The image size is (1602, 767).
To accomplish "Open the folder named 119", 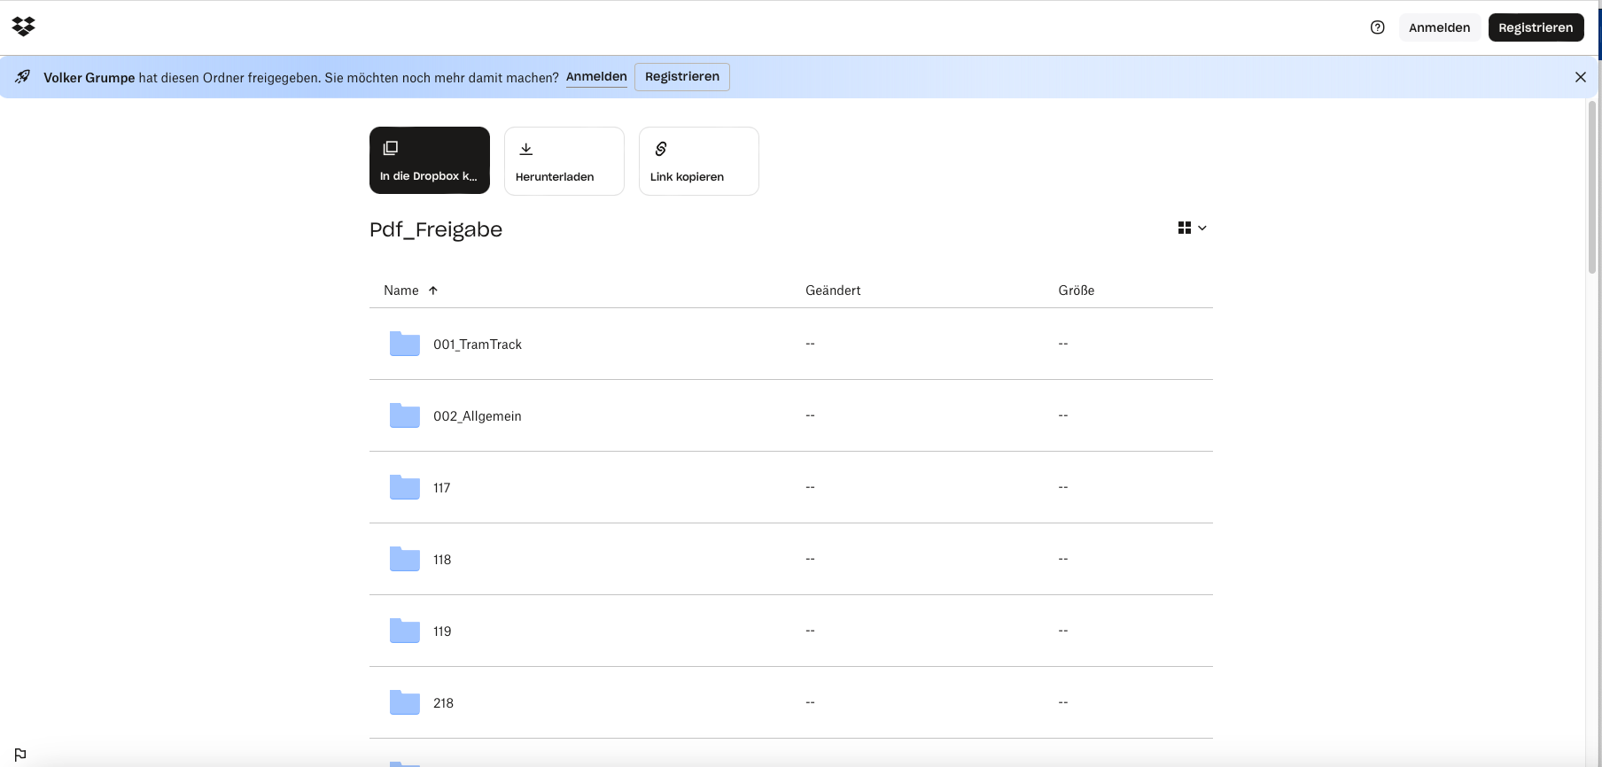I will [x=442, y=631].
